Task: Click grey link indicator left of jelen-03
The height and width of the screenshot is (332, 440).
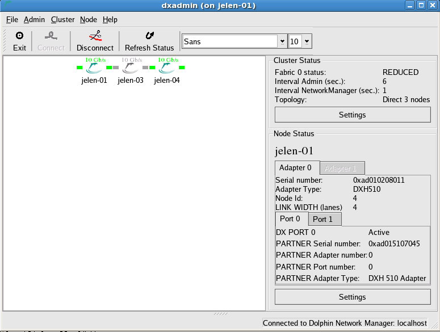Action: pyautogui.click(x=116, y=68)
